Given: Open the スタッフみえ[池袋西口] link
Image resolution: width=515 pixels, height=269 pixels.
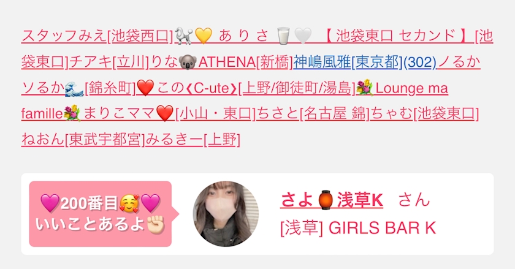Looking at the screenshot, I should tap(97, 36).
